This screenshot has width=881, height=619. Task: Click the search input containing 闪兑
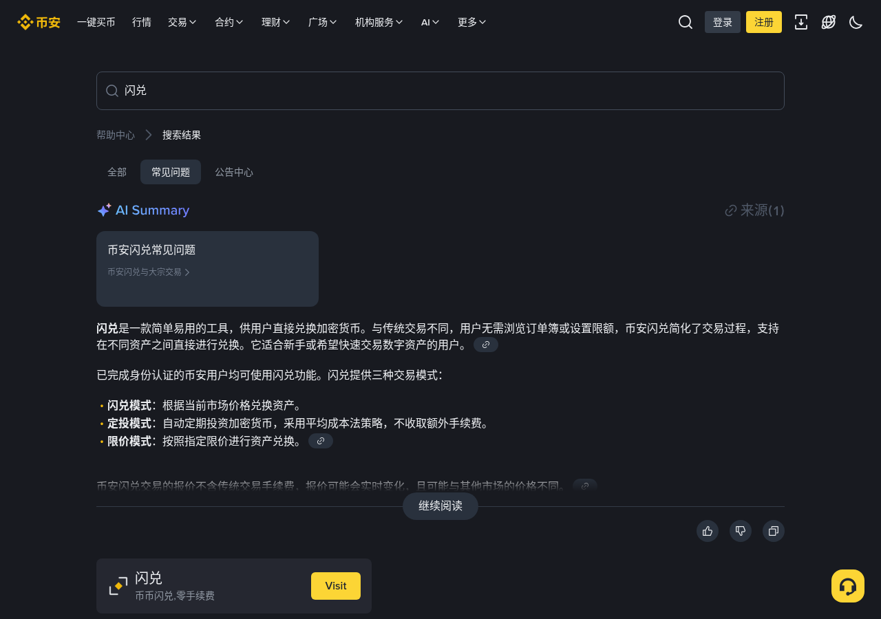click(440, 91)
